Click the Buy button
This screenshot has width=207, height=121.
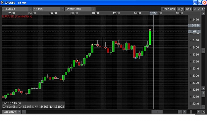(180, 9)
